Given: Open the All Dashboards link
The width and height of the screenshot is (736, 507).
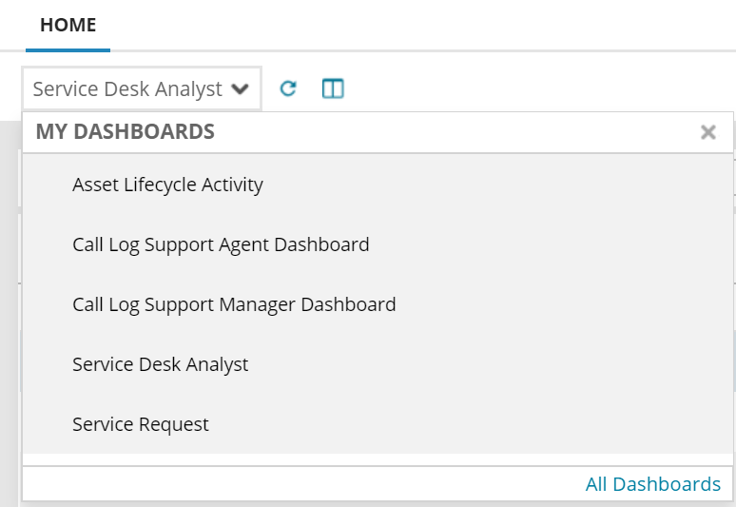Looking at the screenshot, I should tap(652, 484).
